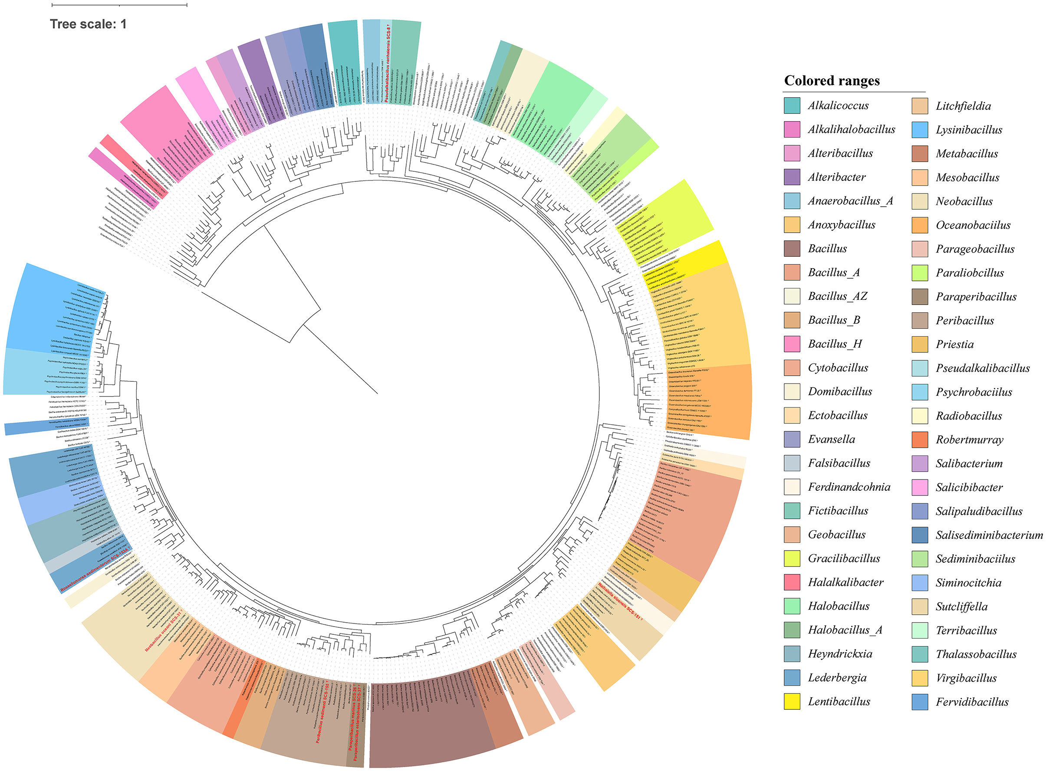Select the Lysinibacillus blue swatch
This screenshot has width=1046, height=771.
coord(920,129)
